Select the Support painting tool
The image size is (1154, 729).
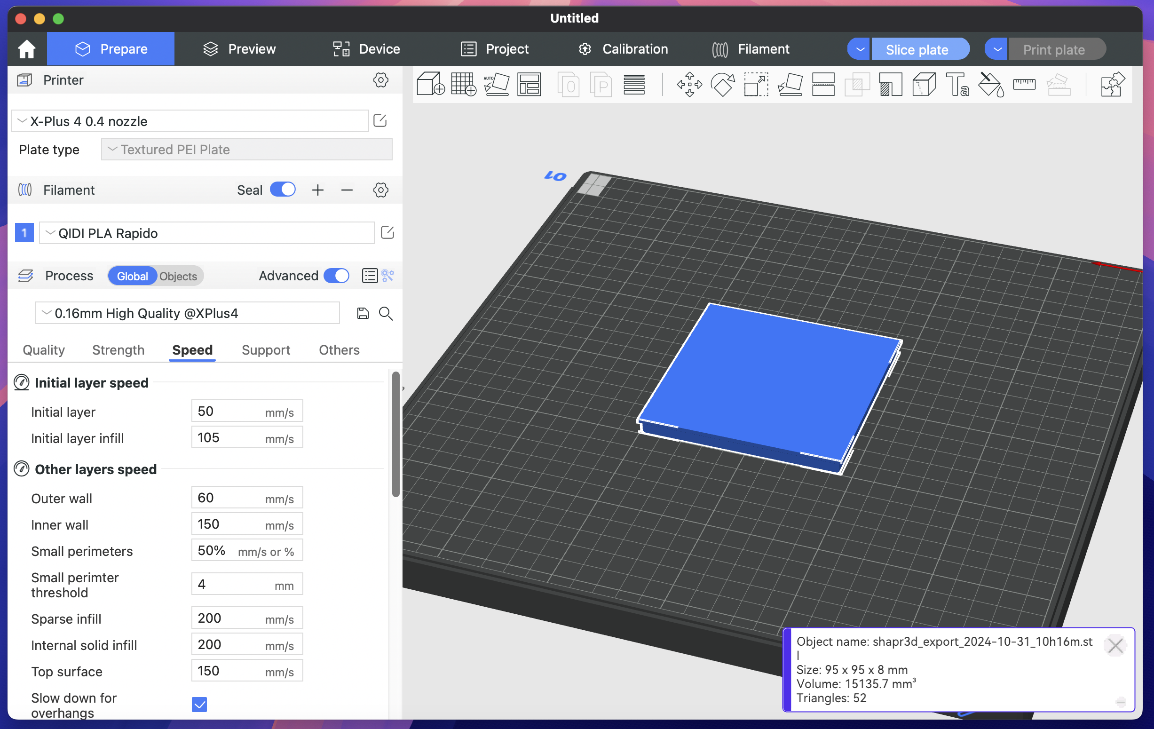pos(890,84)
